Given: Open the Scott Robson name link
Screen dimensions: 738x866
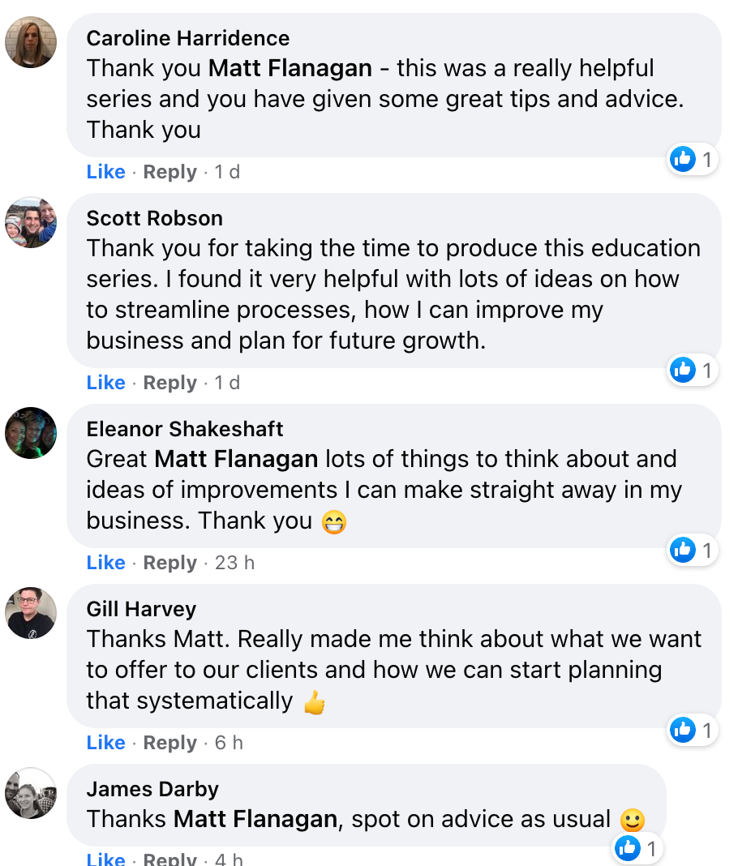Looking at the screenshot, I should point(154,218).
